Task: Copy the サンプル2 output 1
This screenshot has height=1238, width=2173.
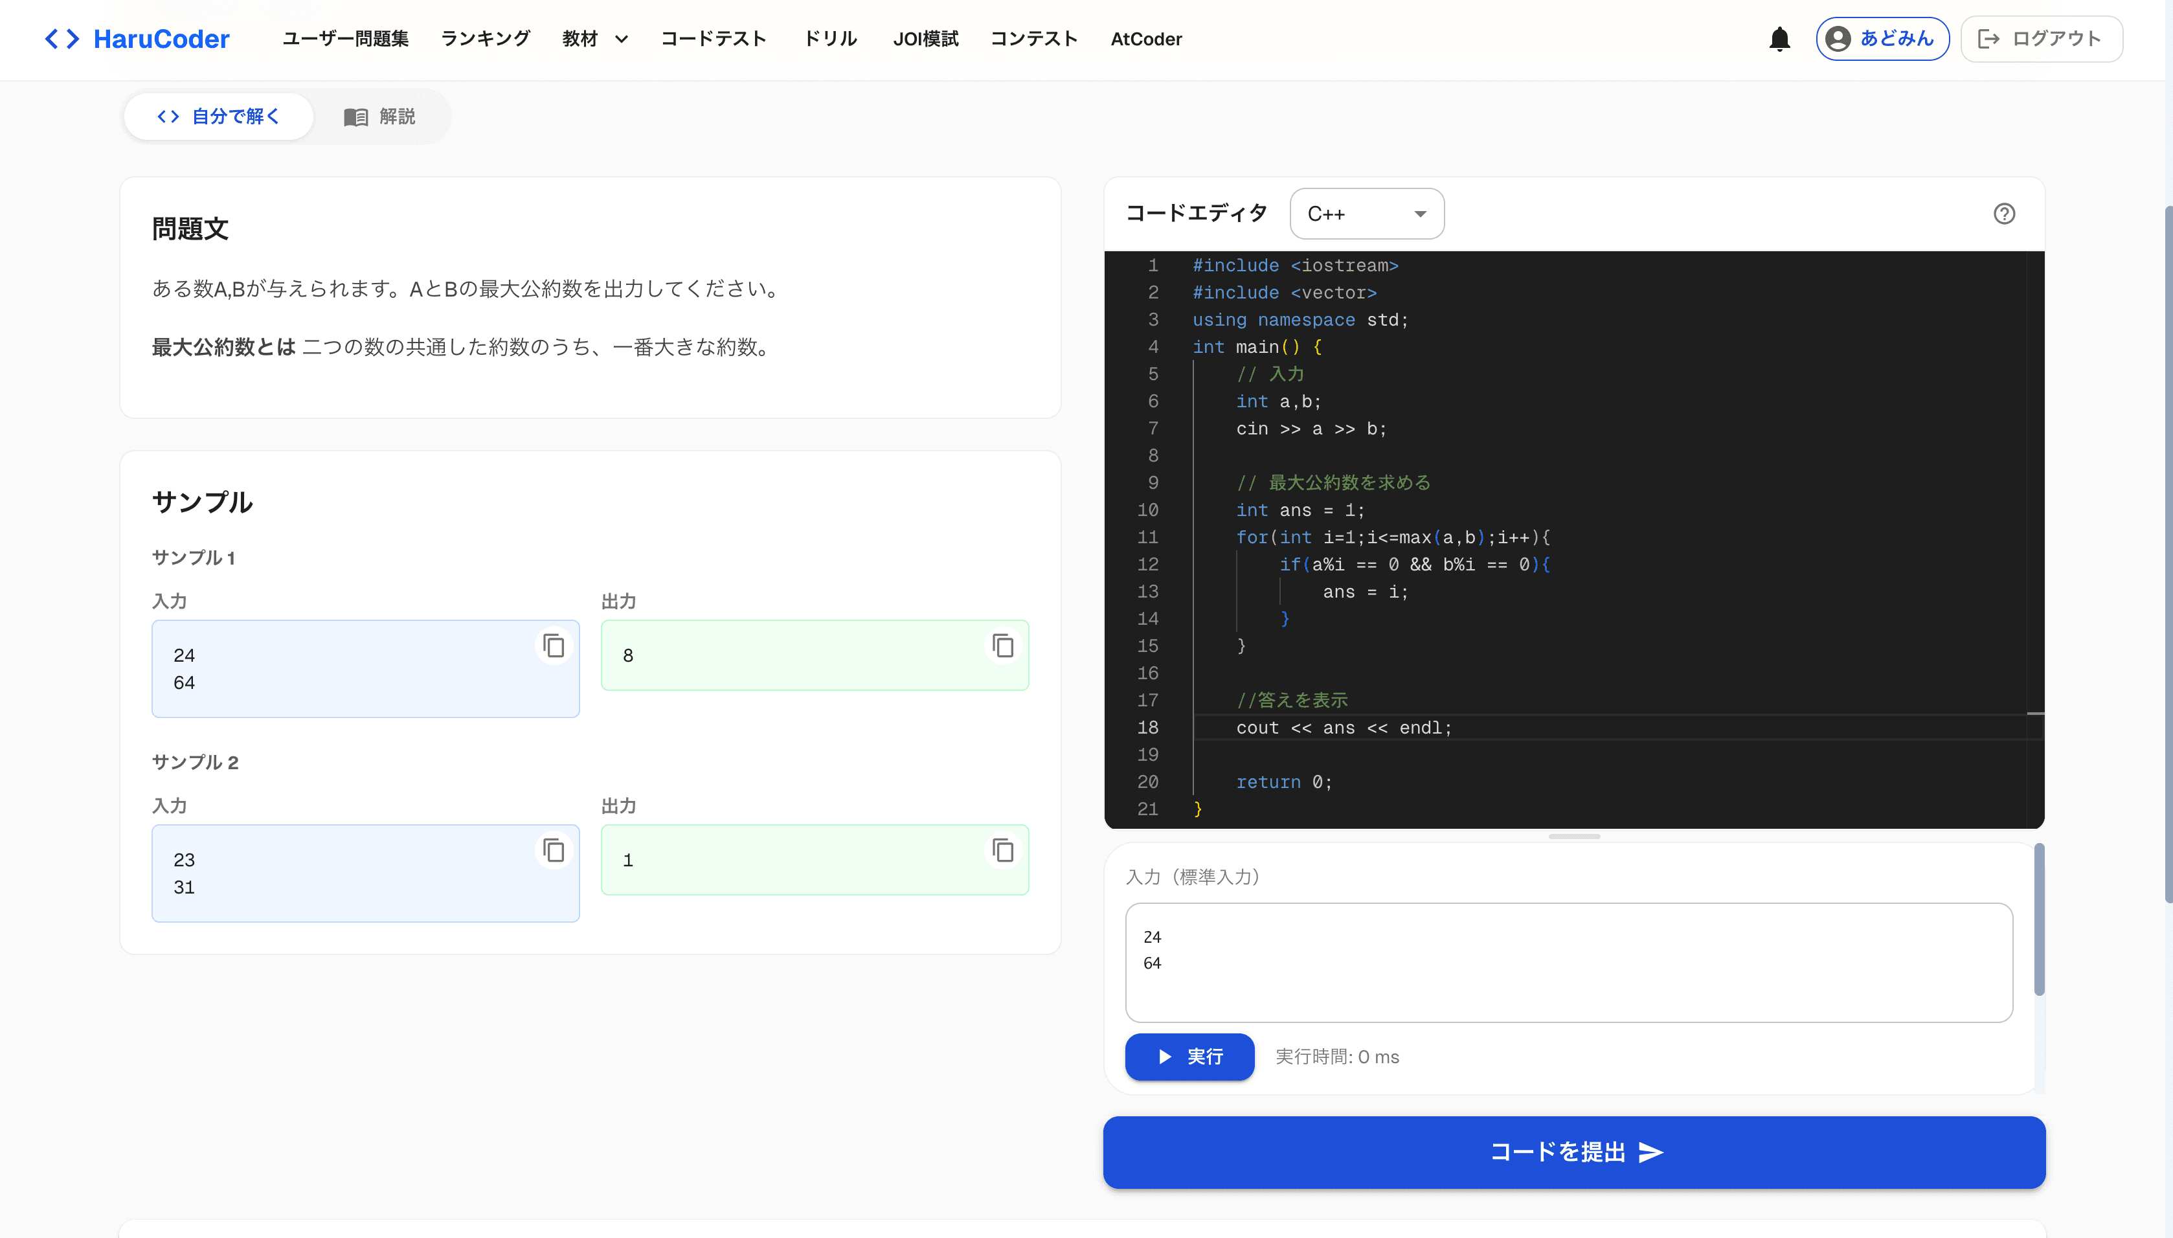Action: click(x=1003, y=850)
